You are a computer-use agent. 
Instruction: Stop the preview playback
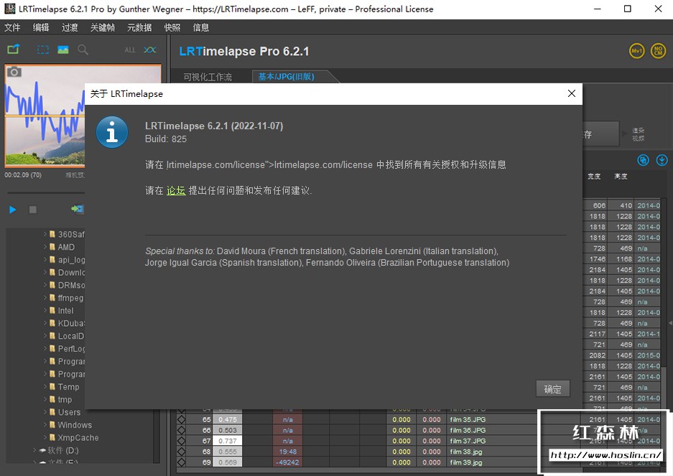(32, 210)
